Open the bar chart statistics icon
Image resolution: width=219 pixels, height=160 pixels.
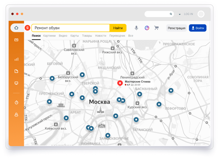[16, 59]
